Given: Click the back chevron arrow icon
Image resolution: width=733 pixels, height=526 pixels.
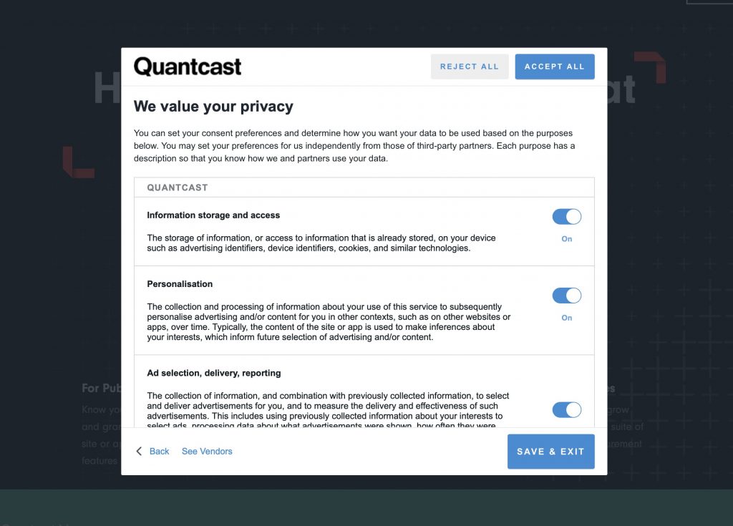Looking at the screenshot, I should tap(140, 452).
